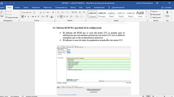Screen dimensions: 174x97
Task: Click the multilevel list icon
Action: (x=67, y=12)
